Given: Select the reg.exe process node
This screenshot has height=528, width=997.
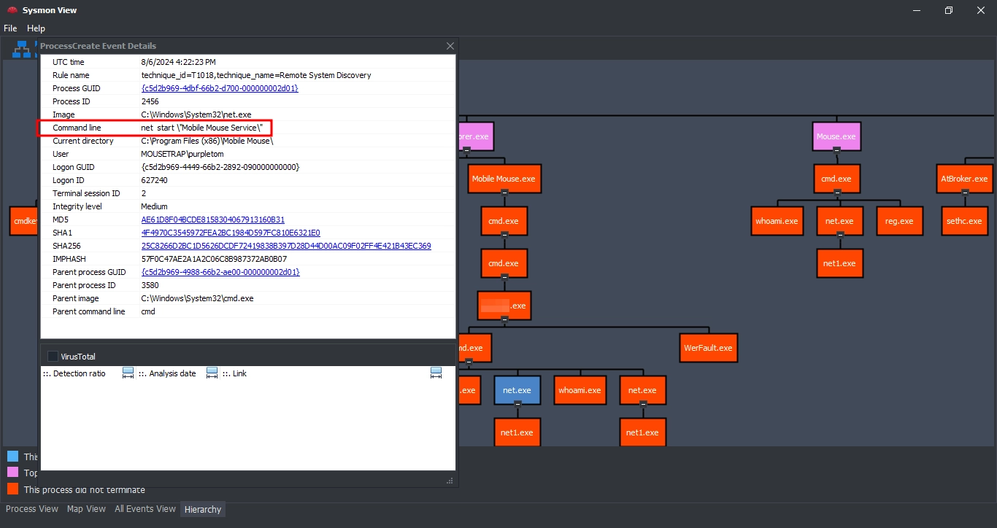Looking at the screenshot, I should [899, 221].
